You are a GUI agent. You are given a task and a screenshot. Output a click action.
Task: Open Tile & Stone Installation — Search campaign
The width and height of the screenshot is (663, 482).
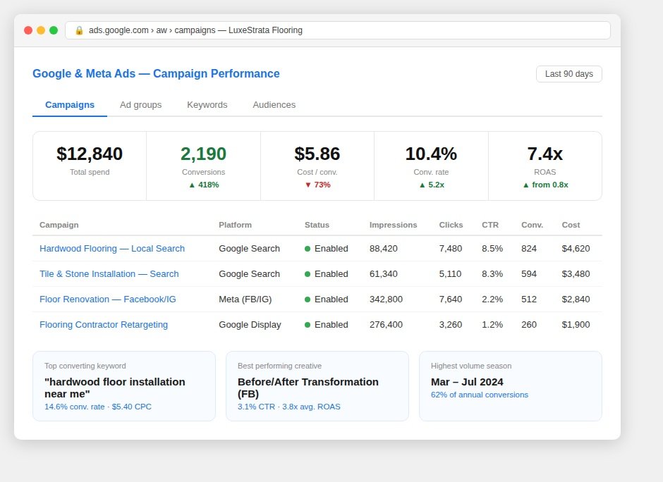click(109, 274)
